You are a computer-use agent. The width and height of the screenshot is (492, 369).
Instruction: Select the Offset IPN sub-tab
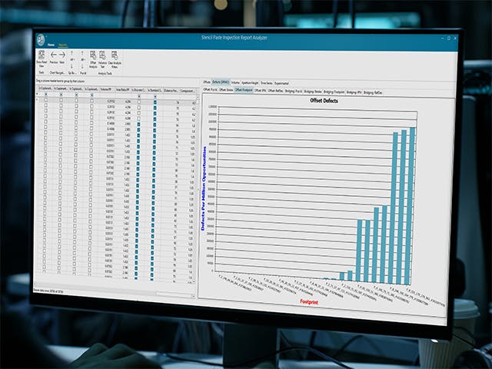(x=261, y=91)
